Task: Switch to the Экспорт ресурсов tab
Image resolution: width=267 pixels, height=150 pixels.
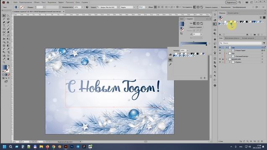Action: click(x=248, y=38)
